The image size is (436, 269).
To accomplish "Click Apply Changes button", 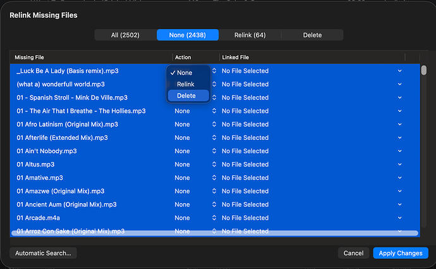I will [401, 253].
